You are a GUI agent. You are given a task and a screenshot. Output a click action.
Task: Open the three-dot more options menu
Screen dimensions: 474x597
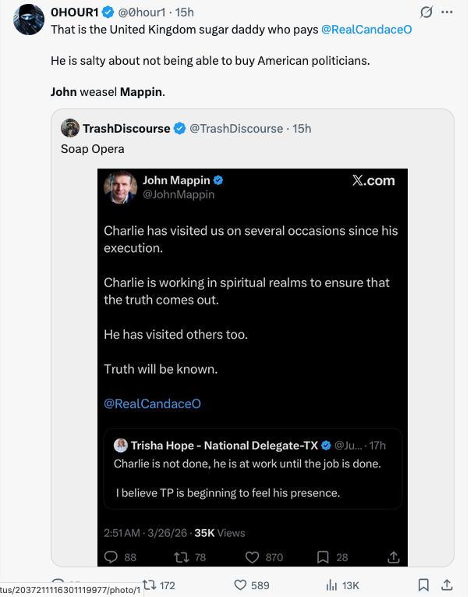pos(447,12)
